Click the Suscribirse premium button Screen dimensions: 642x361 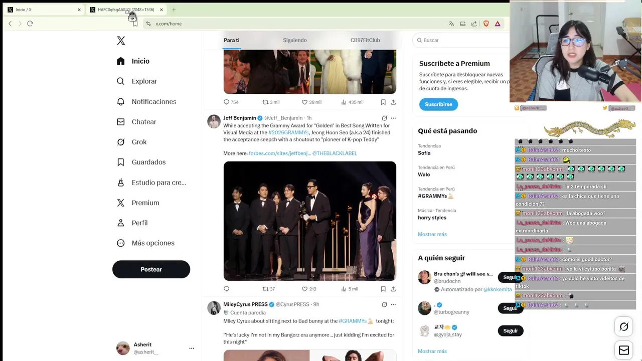pyautogui.click(x=438, y=104)
